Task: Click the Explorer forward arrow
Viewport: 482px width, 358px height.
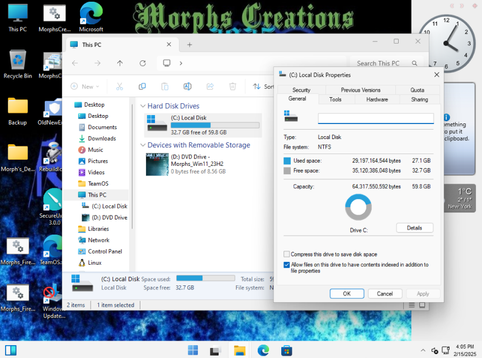Action: [x=97, y=63]
